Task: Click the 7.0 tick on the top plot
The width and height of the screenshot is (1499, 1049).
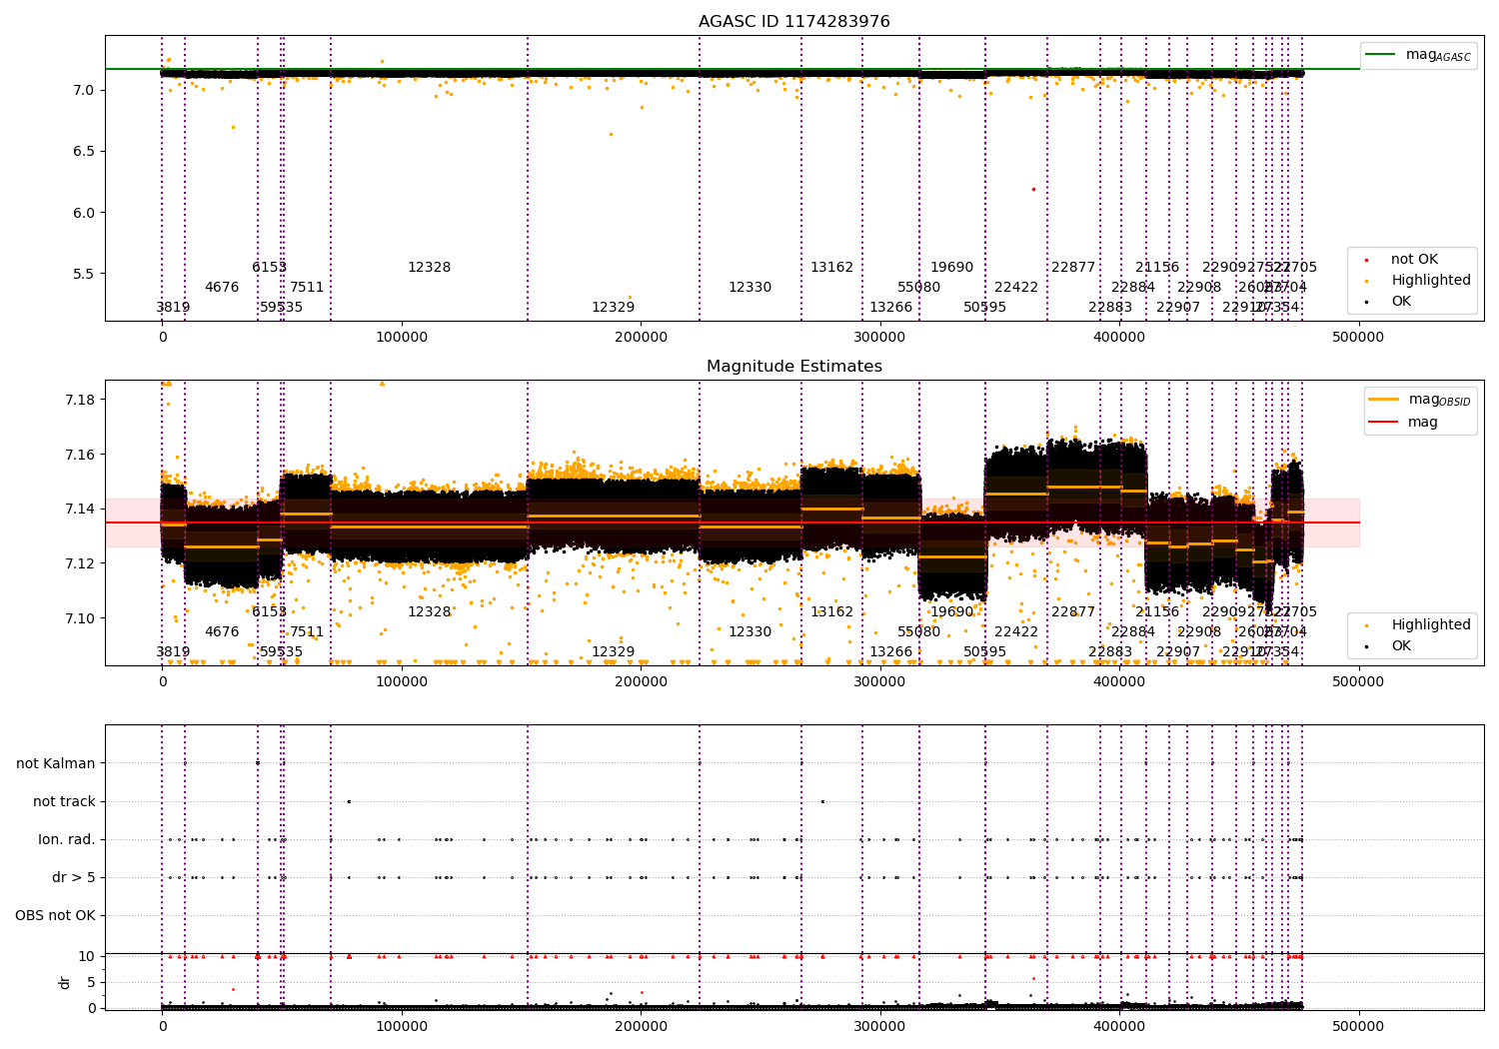Action: 84,90
